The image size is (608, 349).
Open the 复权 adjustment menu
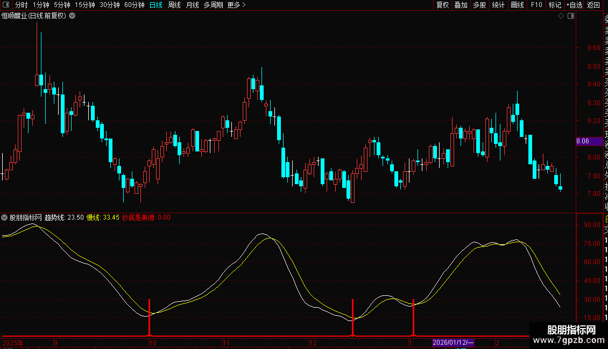(x=442, y=5)
